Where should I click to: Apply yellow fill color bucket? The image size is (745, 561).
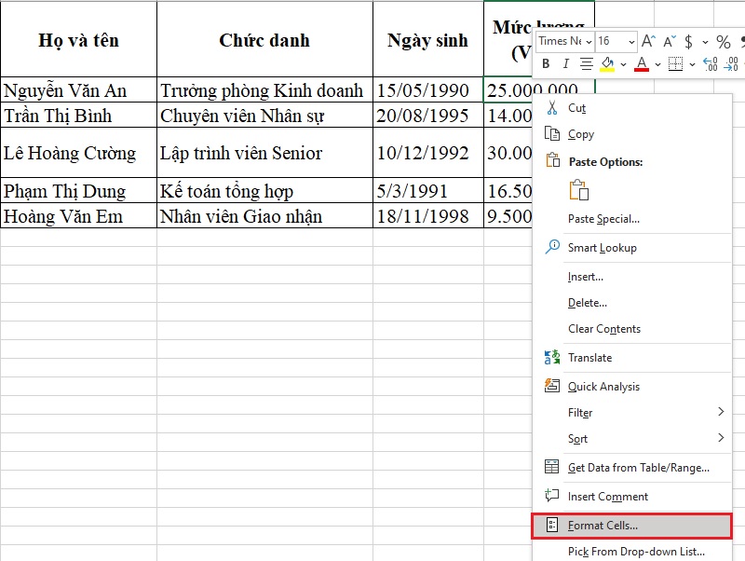(607, 63)
